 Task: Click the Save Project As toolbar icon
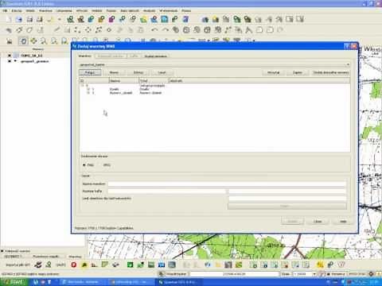[40, 19]
